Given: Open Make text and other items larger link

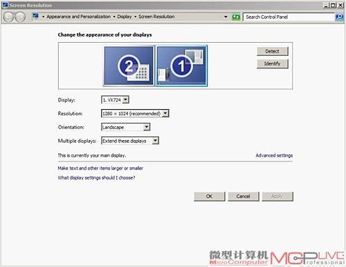Looking at the screenshot, I should coord(100,168).
